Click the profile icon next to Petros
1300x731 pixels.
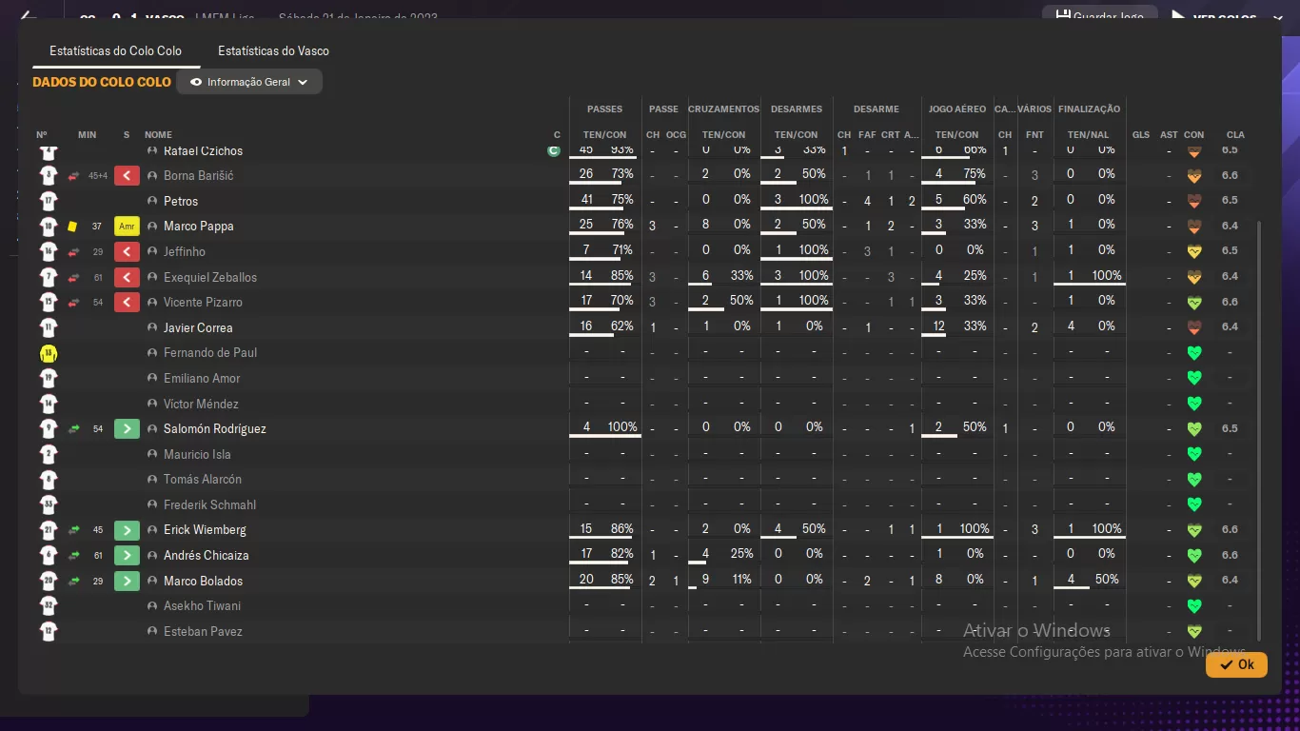pyautogui.click(x=152, y=201)
